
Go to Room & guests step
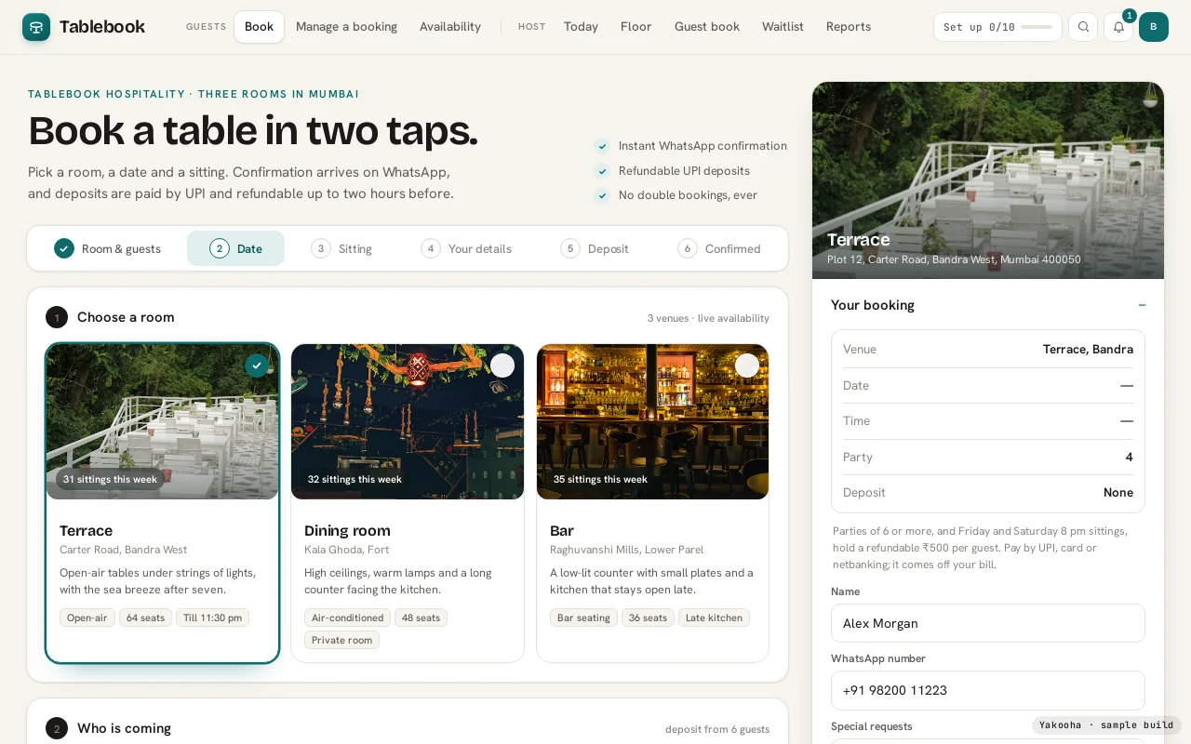107,248
